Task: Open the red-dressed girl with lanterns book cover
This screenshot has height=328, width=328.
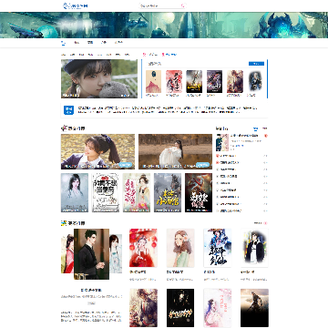Action: click(143, 248)
